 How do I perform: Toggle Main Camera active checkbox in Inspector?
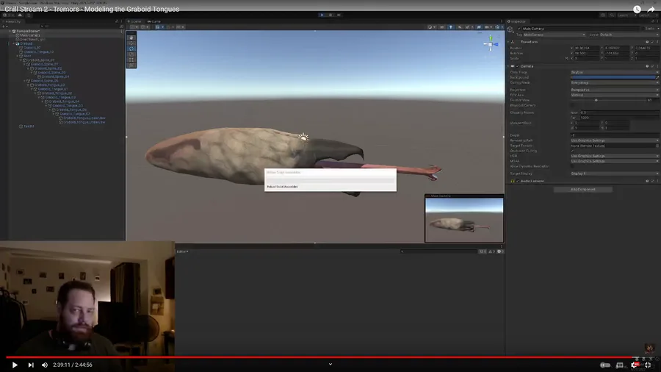pos(519,29)
